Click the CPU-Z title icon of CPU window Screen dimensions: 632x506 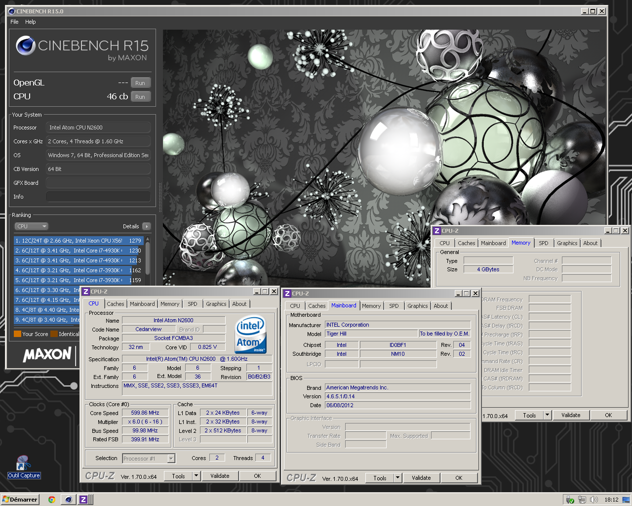[x=86, y=292]
